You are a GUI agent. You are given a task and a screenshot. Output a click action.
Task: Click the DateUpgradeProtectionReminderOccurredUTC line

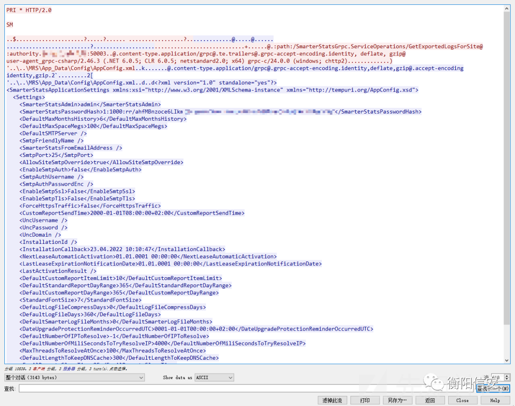pyautogui.click(x=196, y=329)
